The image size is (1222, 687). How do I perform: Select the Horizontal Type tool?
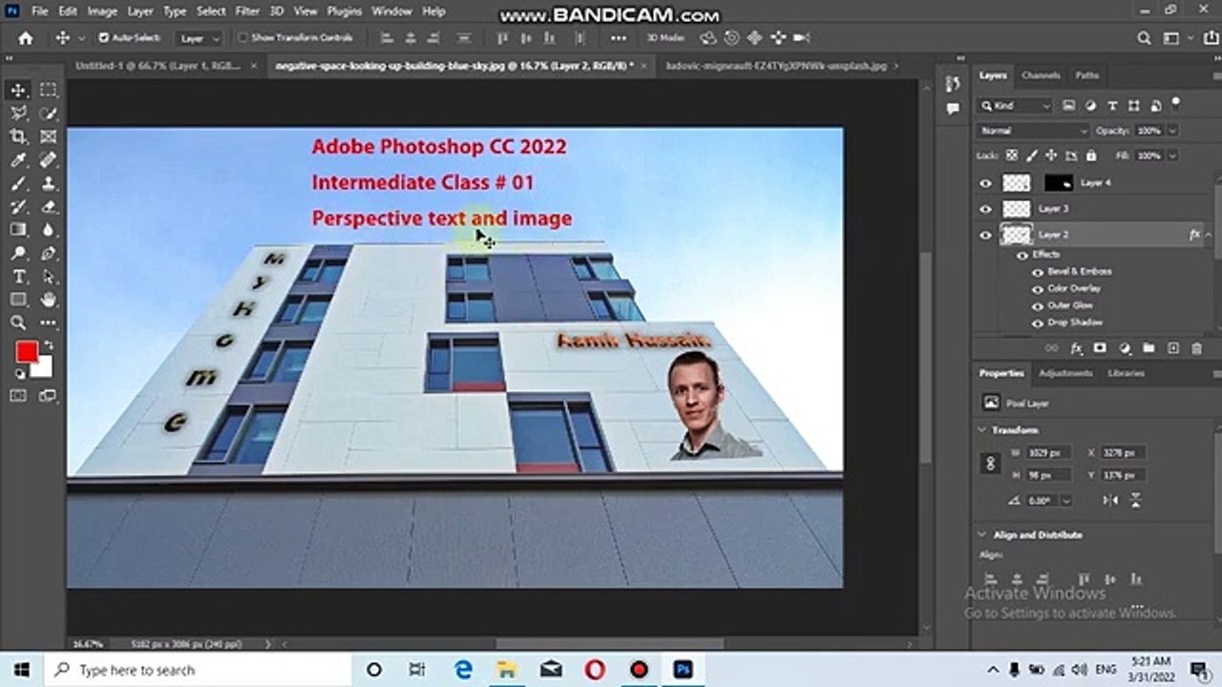(x=18, y=277)
